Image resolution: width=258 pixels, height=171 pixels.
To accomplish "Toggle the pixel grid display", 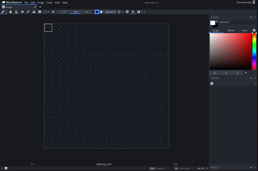I will pyautogui.click(x=133, y=12).
